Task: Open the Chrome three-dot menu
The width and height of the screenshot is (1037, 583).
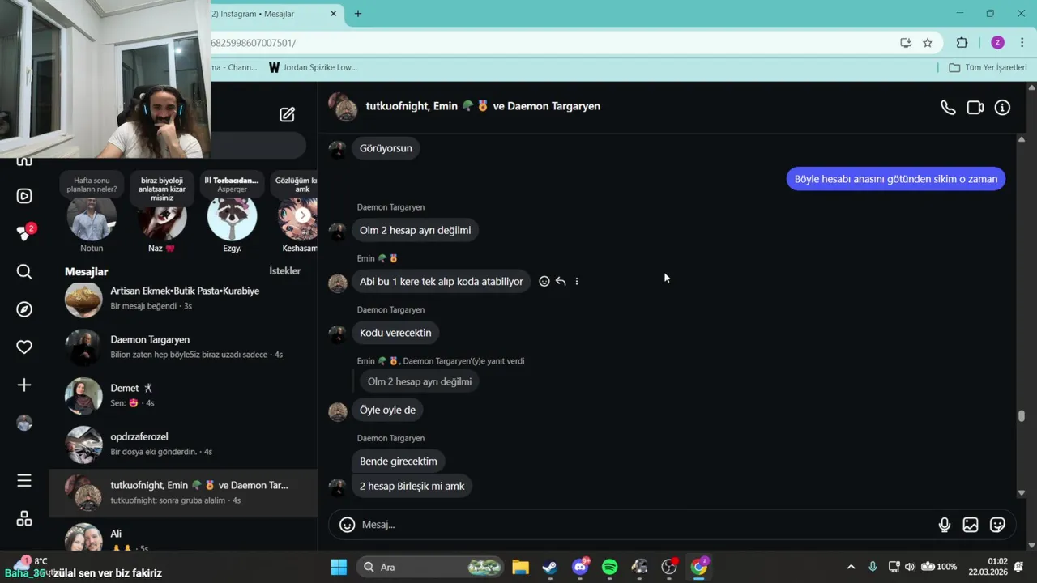Action: (x=1022, y=43)
